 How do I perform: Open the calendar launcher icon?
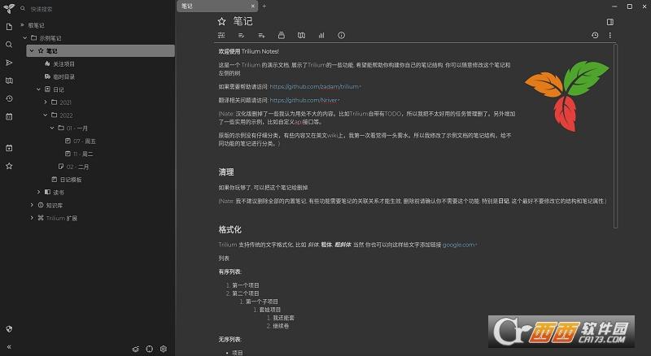[9, 116]
